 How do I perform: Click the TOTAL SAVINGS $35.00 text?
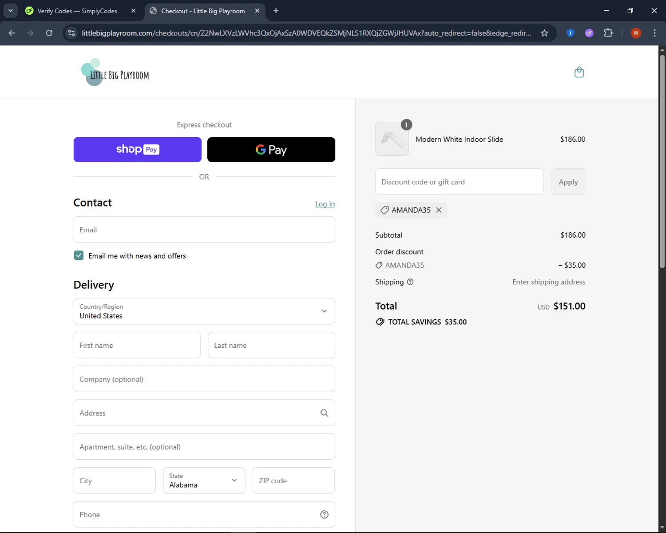click(427, 322)
